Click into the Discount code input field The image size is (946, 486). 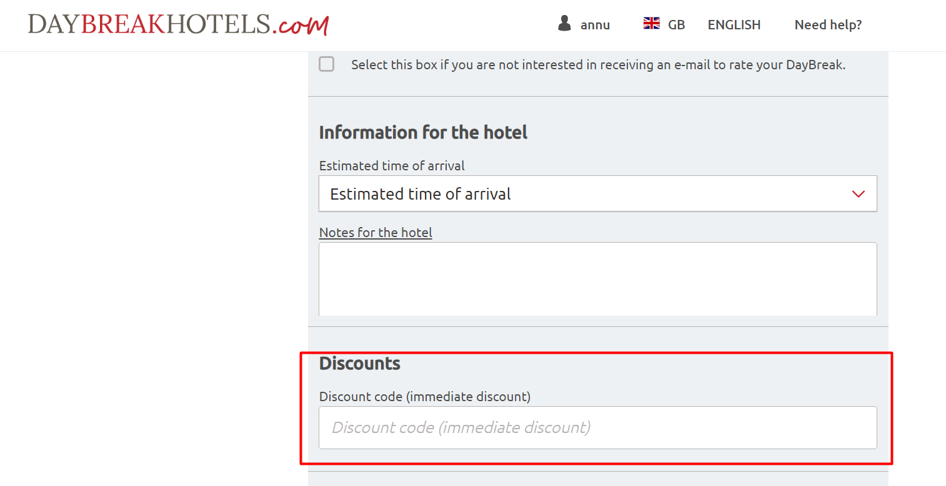pos(597,428)
